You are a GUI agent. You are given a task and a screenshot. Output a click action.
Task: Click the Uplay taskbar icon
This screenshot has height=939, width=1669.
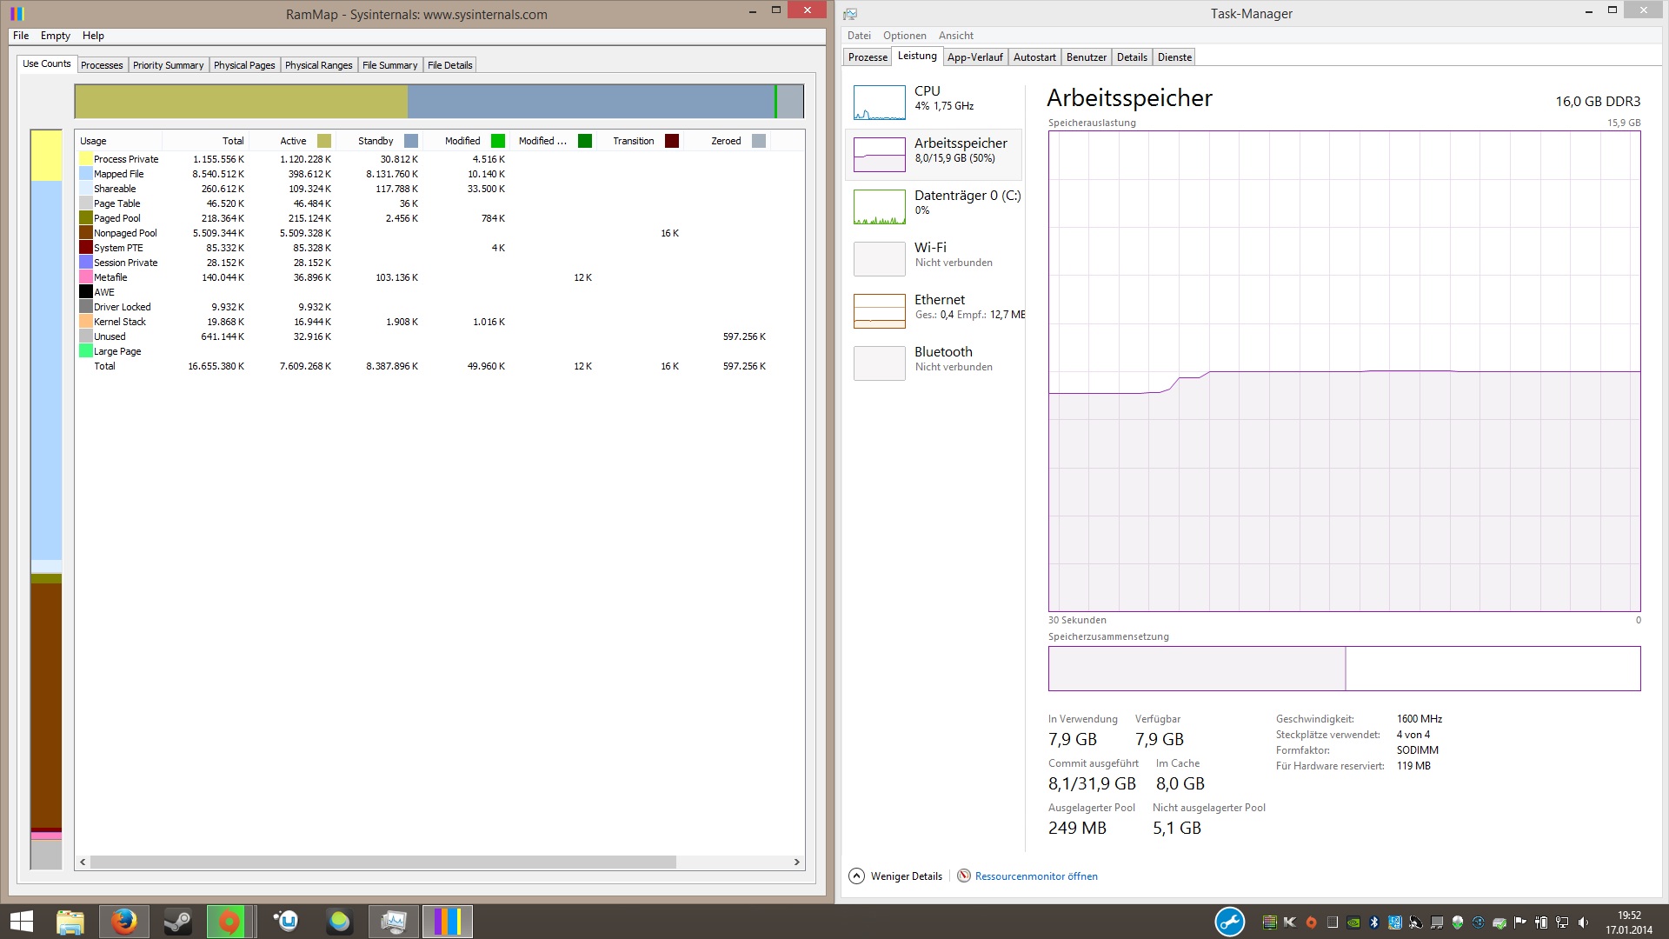pos(286,922)
